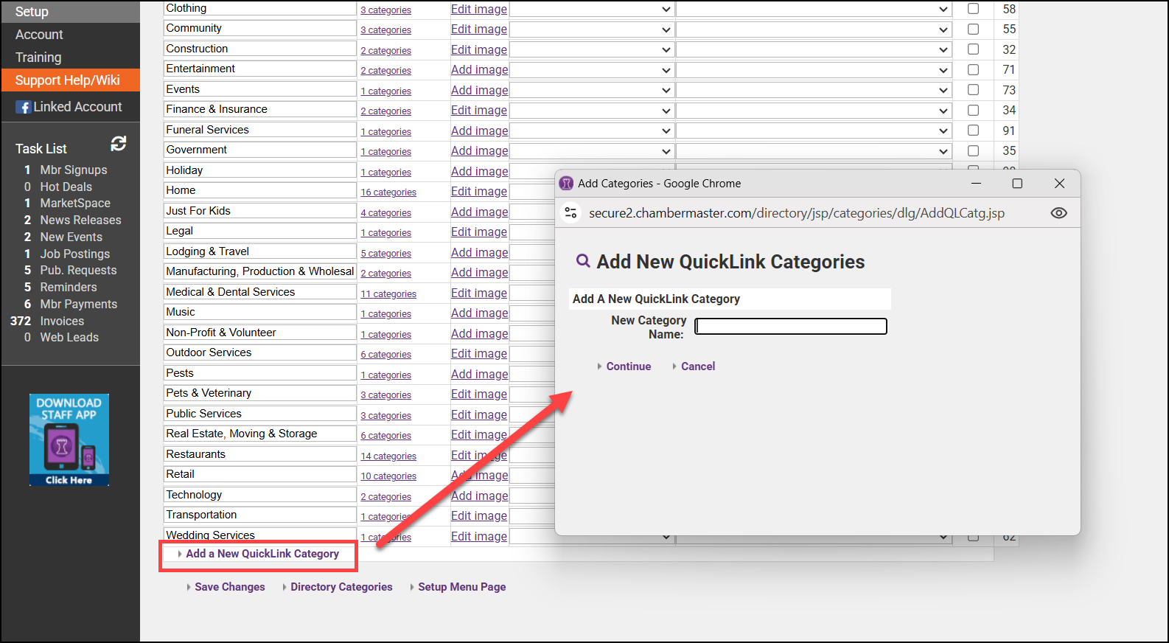The width and height of the screenshot is (1169, 643).
Task: Open the first dropdown for Funeral Services
Action: (591, 131)
